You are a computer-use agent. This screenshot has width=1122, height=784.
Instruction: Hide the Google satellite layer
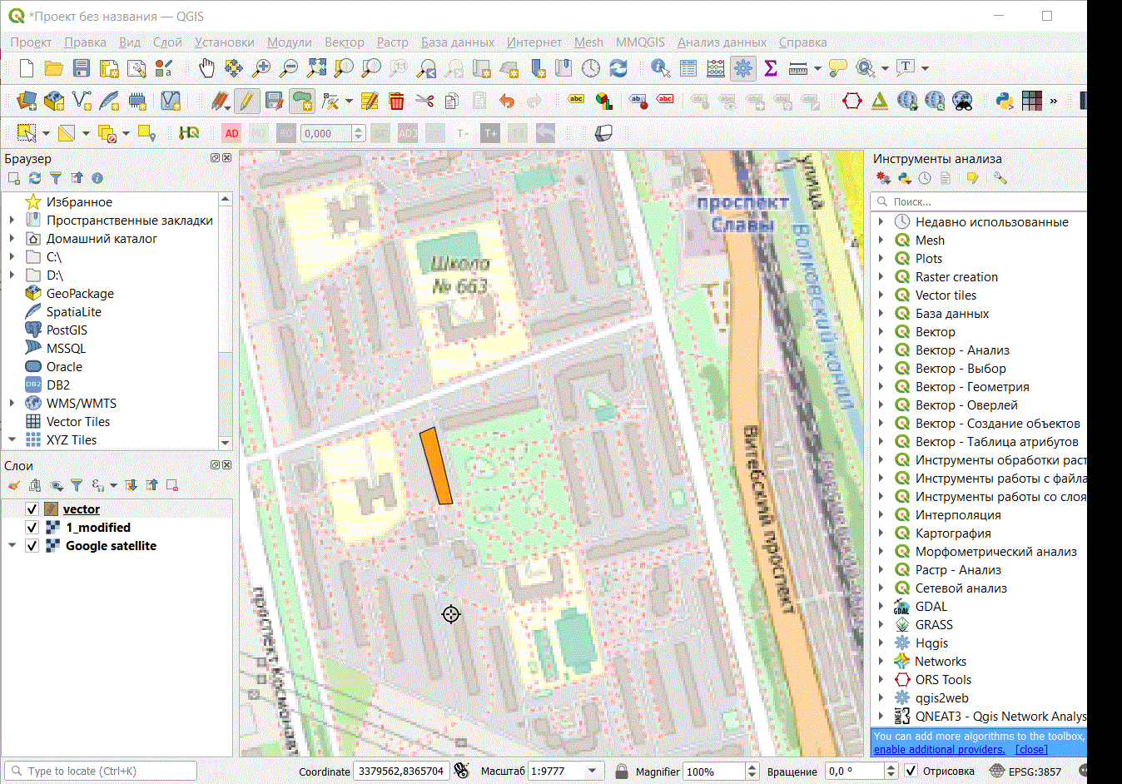tap(32, 546)
